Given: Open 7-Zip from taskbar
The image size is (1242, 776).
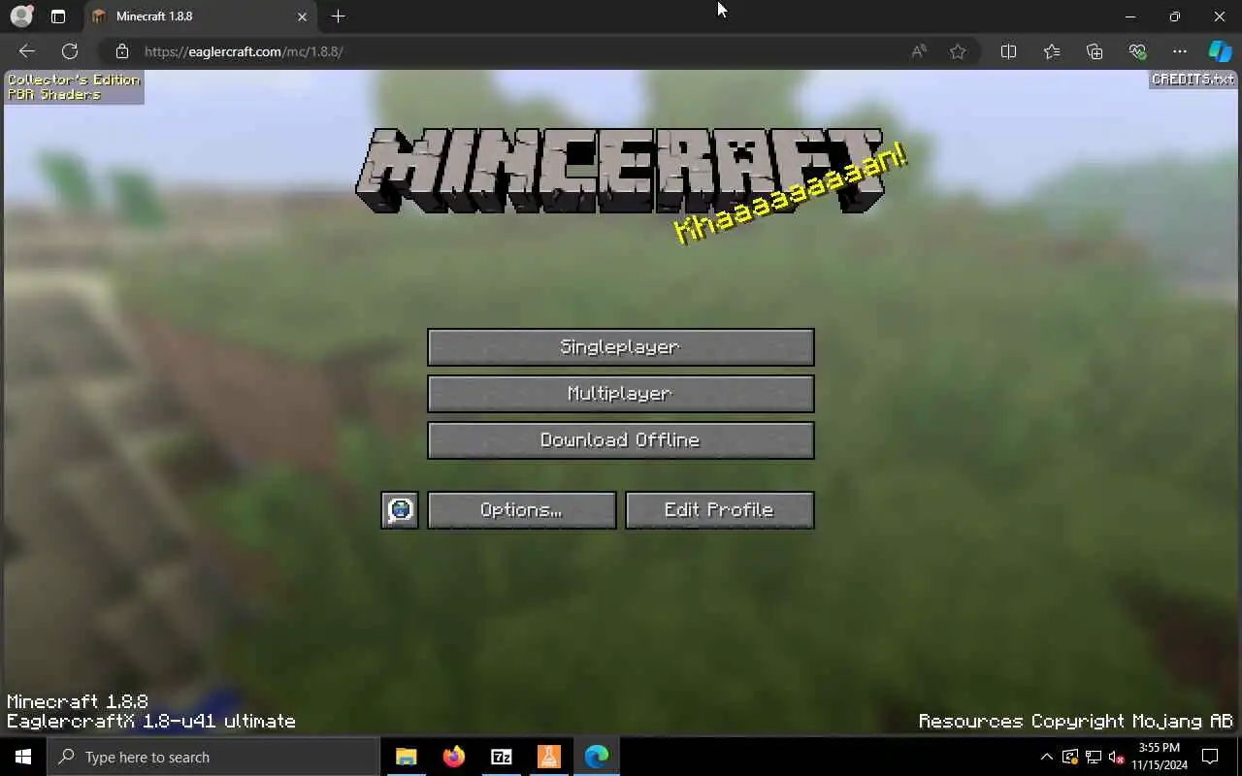Looking at the screenshot, I should point(501,757).
